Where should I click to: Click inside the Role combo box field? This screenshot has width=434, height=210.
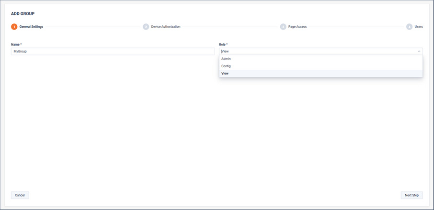[321, 51]
